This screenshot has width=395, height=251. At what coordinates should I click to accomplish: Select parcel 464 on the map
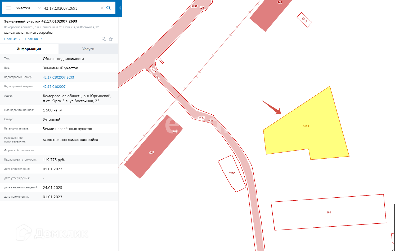coord(329,212)
